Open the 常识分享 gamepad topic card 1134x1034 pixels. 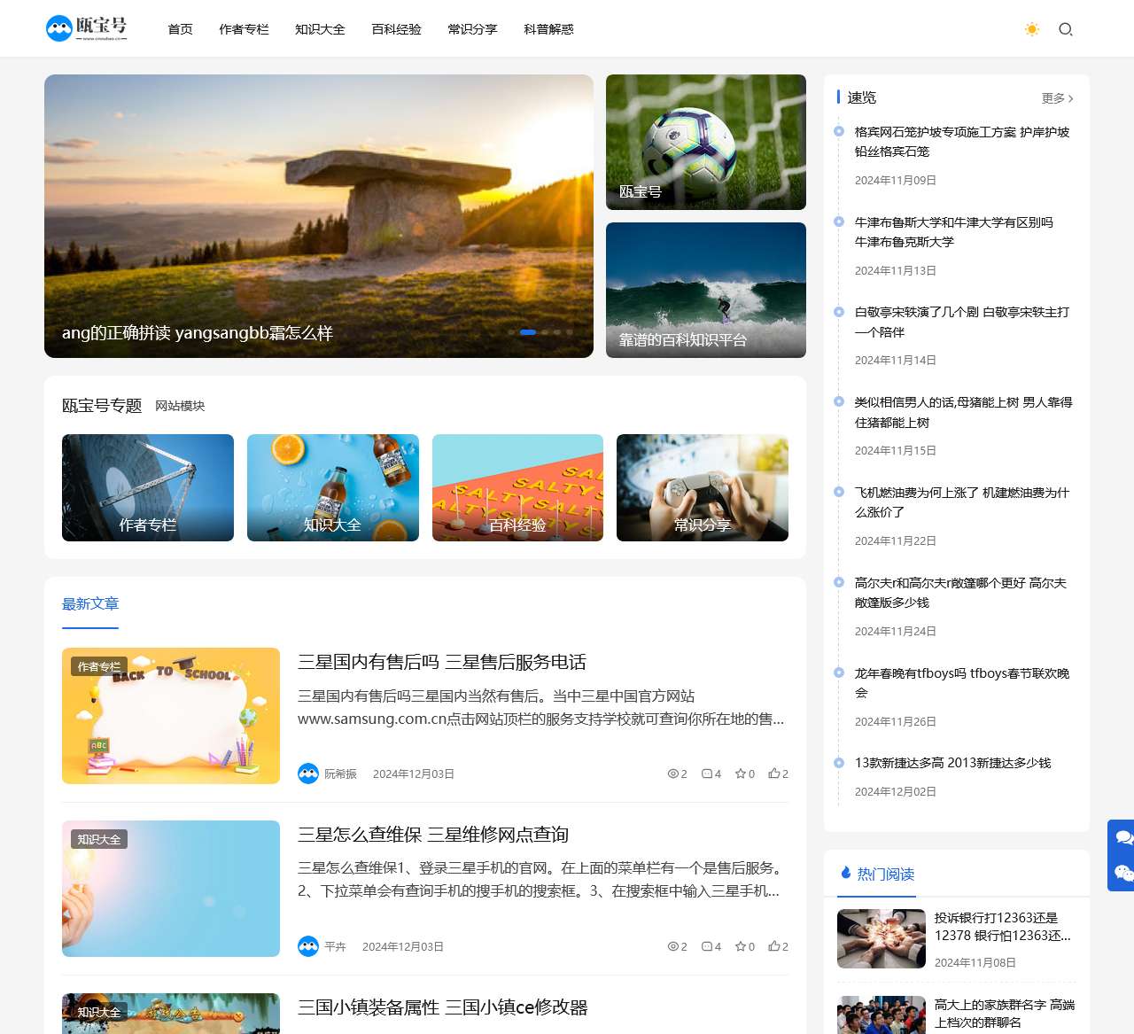(x=703, y=487)
